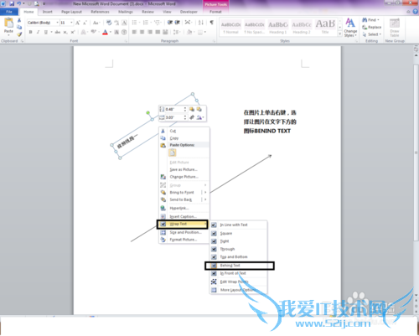Screen dimensions: 419x336
Task: Click the Increase Indent icon
Action: pyautogui.click(x=177, y=23)
